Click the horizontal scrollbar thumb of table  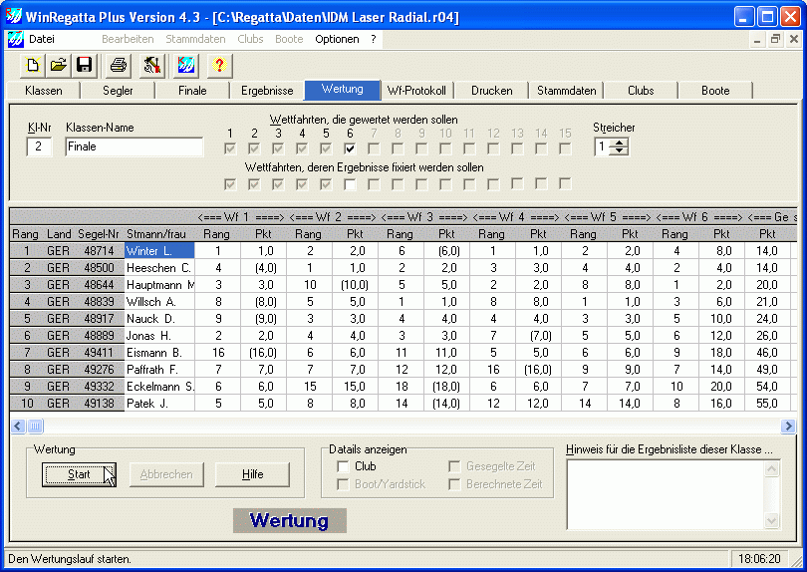coord(35,427)
